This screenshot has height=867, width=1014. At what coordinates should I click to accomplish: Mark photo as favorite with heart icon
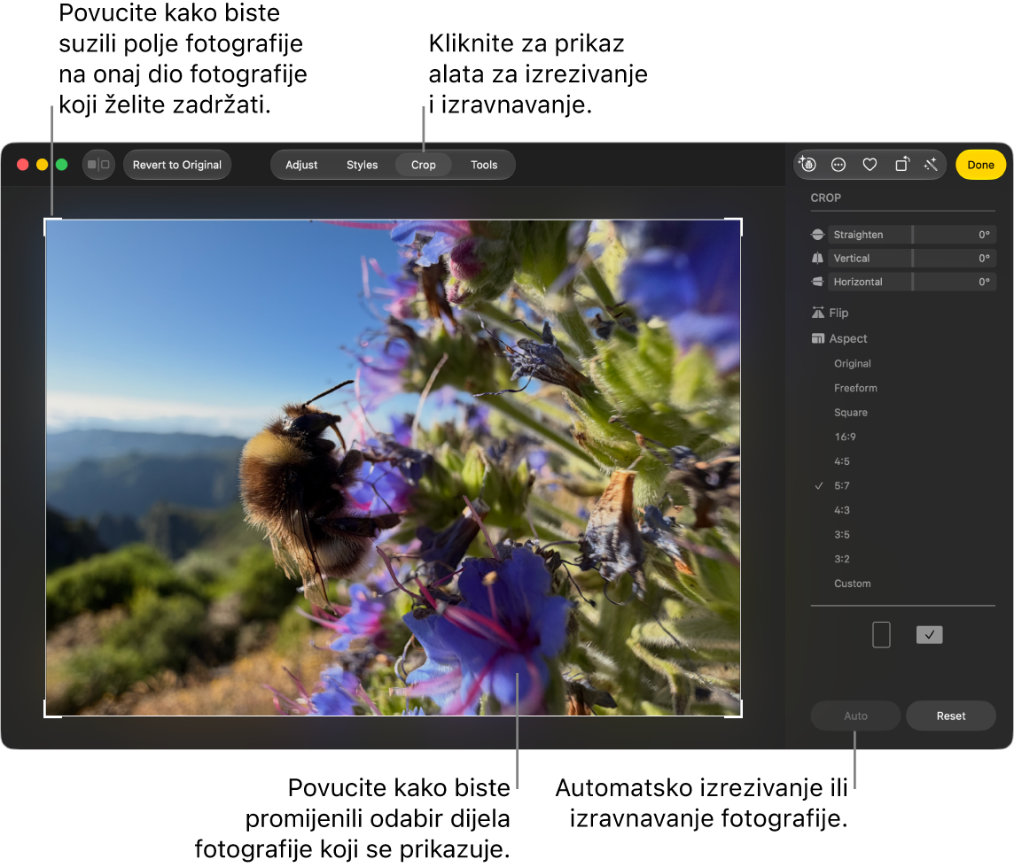870,165
